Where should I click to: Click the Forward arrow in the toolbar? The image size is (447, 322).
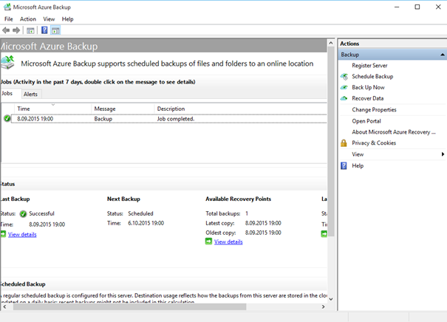[x=16, y=30]
